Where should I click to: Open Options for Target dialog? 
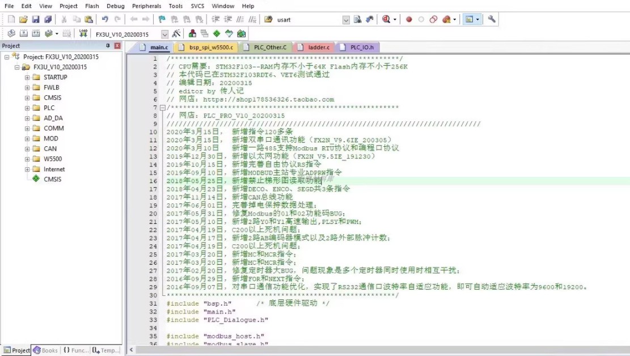coord(177,33)
